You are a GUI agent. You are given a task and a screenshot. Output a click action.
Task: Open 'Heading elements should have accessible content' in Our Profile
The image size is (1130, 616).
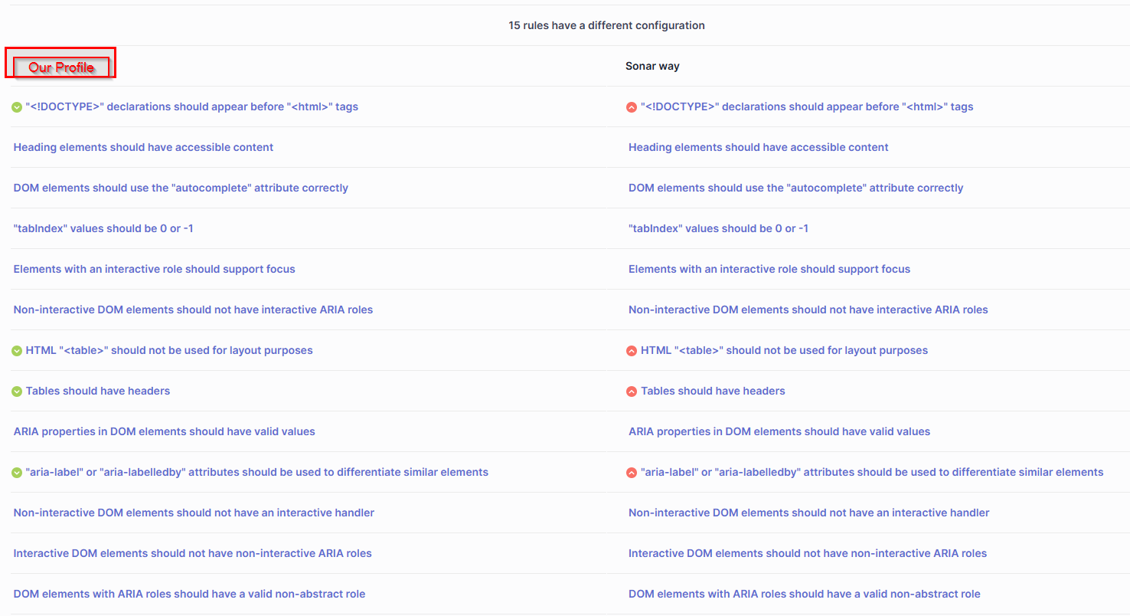click(x=143, y=147)
